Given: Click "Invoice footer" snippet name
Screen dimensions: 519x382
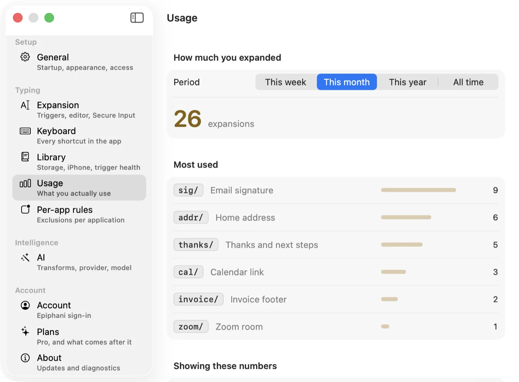Looking at the screenshot, I should 258,299.
